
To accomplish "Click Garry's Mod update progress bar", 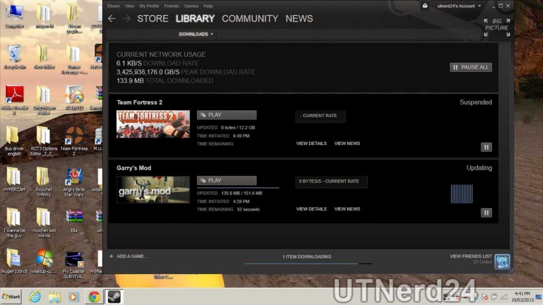I will pyautogui.click(x=238, y=187).
